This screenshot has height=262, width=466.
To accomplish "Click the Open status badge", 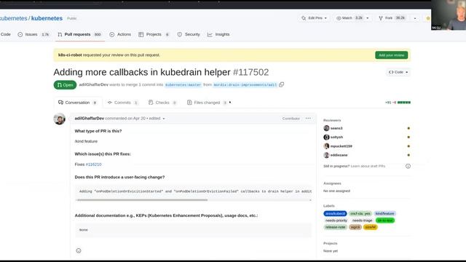I will point(65,85).
